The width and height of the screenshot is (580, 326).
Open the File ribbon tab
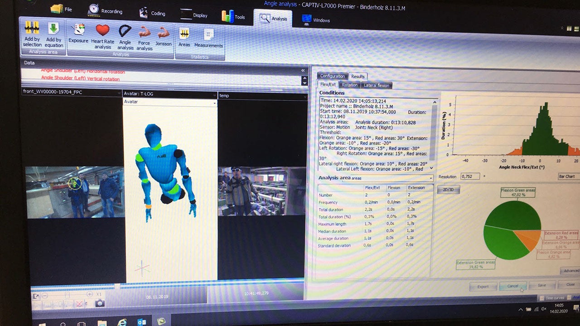(x=61, y=9)
